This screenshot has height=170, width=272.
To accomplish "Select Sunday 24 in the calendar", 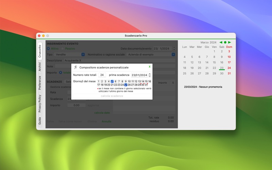I will pyautogui.click(x=229, y=68).
